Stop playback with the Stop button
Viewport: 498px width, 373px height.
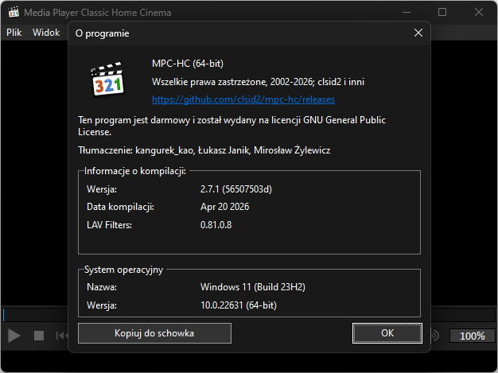(39, 336)
